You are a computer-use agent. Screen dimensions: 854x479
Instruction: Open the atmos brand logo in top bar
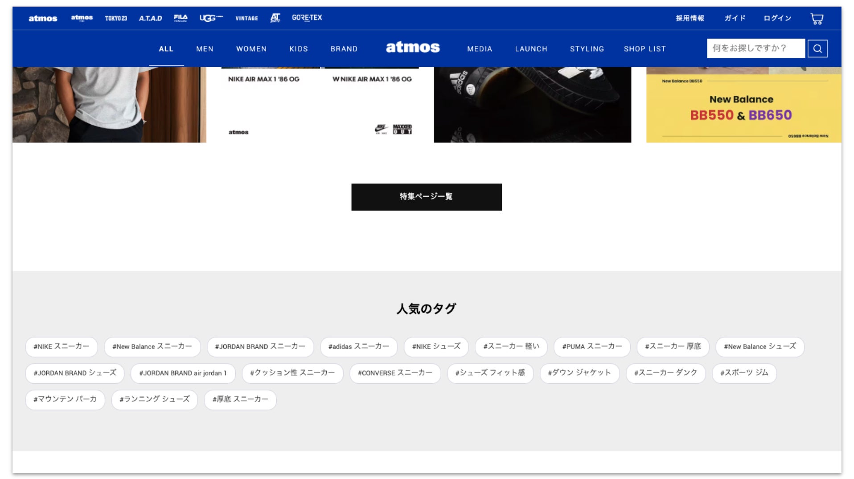[43, 18]
